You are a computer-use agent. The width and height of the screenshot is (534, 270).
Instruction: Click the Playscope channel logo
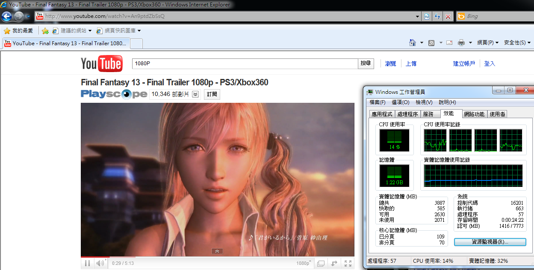click(x=114, y=94)
